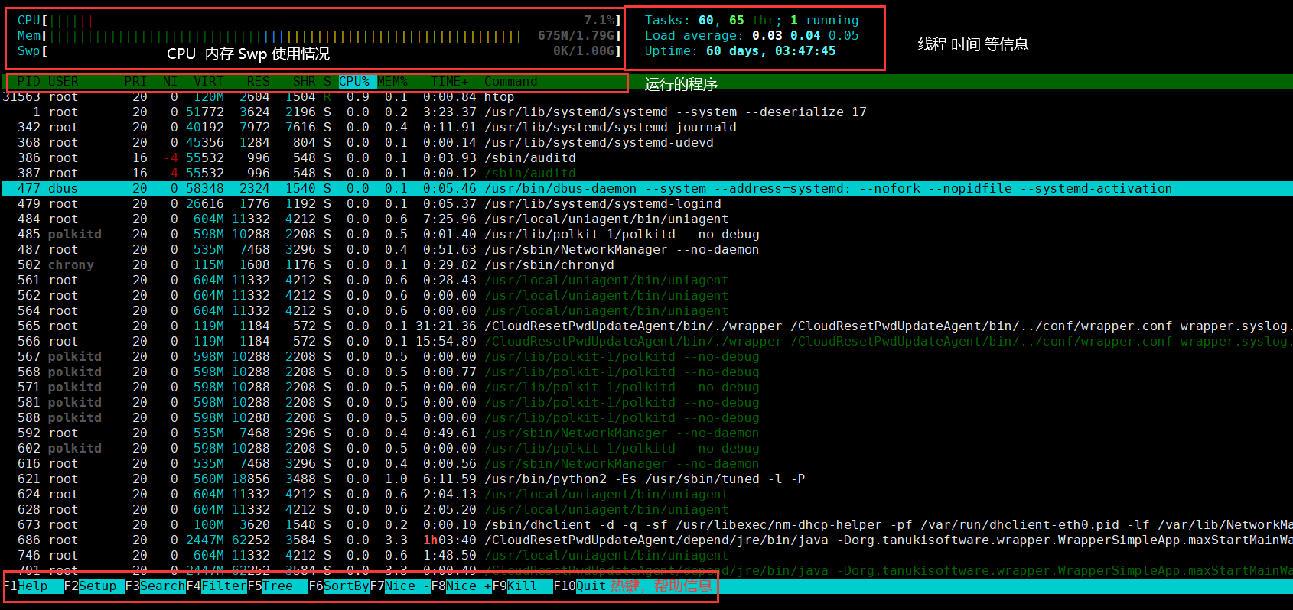
Task: Click the 675M/1.79G memory value
Action: tap(576, 36)
